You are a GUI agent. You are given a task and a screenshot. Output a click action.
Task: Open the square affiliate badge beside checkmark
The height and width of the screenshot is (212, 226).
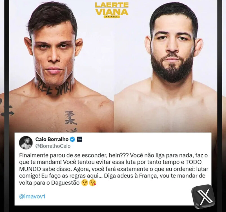click(x=79, y=139)
